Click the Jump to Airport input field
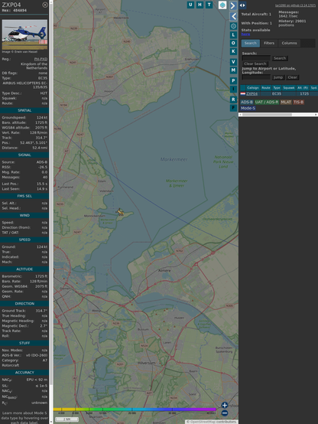 pyautogui.click(x=256, y=77)
